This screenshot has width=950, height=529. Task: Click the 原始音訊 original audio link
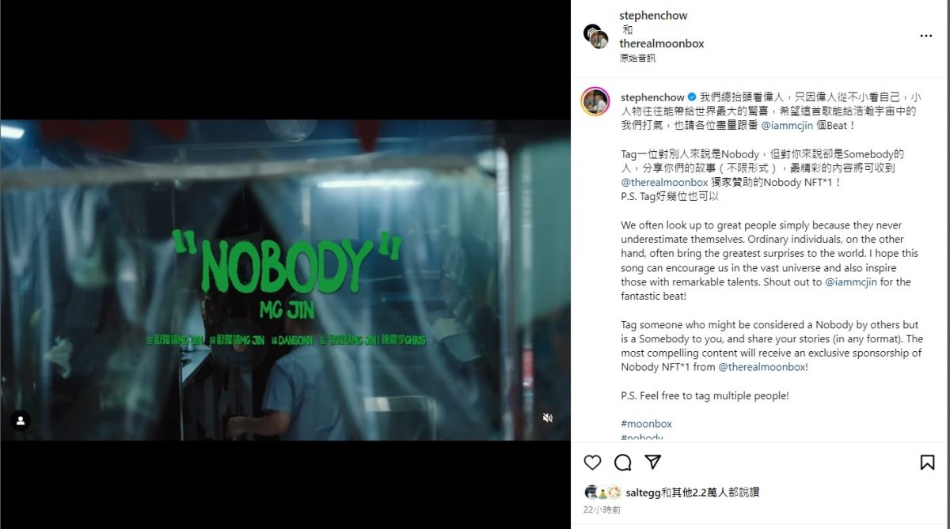(637, 59)
